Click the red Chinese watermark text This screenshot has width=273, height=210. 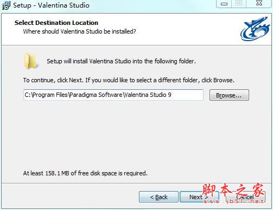coord(233,190)
